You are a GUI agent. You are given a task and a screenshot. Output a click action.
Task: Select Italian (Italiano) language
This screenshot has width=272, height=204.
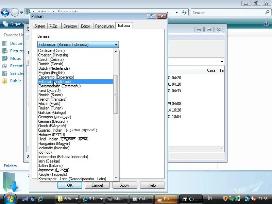[75, 166]
